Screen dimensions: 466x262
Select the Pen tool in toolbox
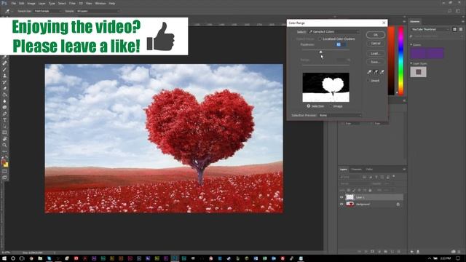click(x=4, y=114)
